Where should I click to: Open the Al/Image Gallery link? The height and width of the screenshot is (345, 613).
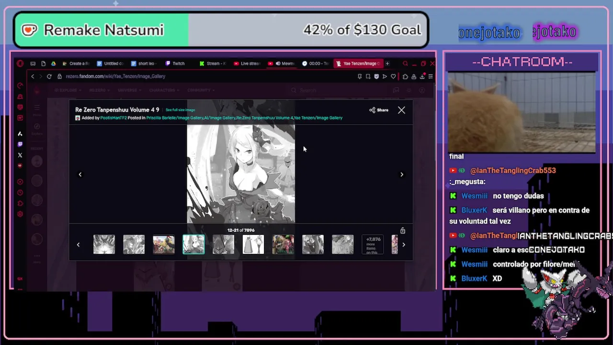220,118
